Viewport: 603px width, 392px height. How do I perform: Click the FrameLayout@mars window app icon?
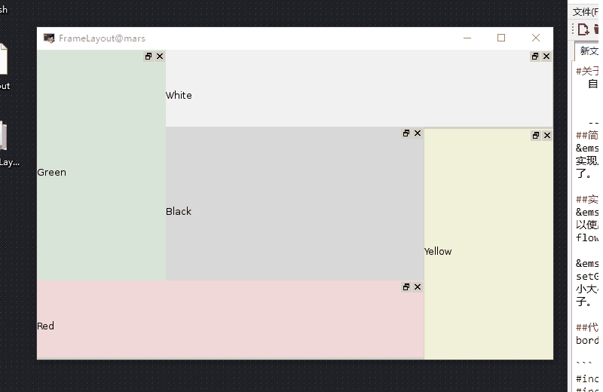pyautogui.click(x=49, y=38)
